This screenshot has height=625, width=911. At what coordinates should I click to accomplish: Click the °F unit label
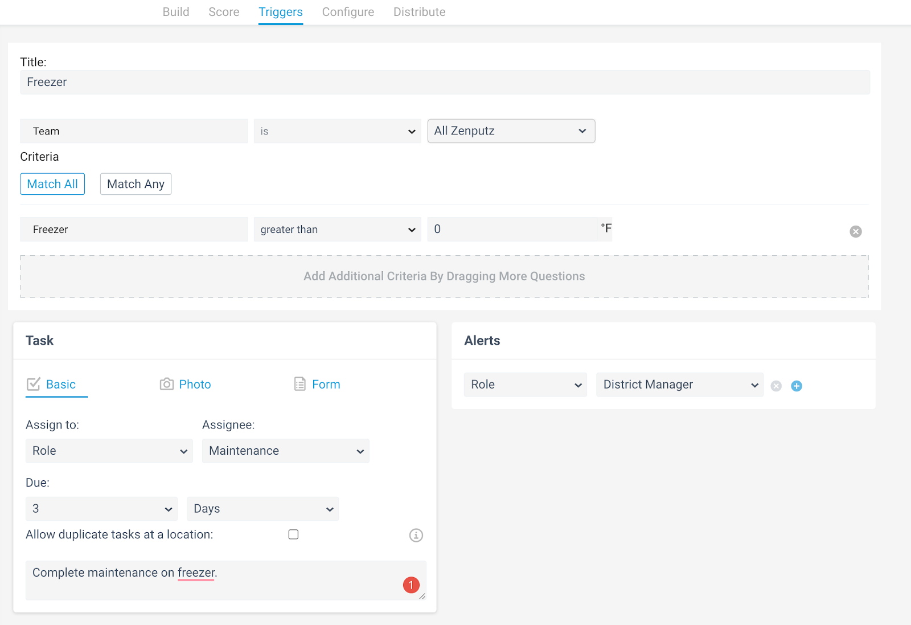[x=606, y=228]
